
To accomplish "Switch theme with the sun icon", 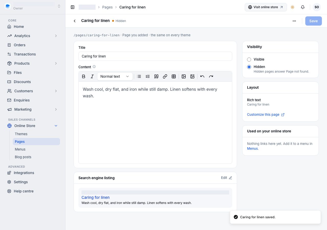I will 293,7.
